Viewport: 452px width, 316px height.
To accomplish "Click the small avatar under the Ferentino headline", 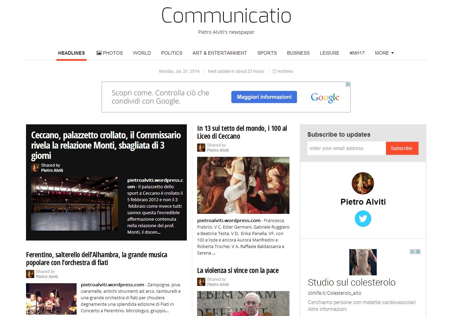I will [30, 274].
